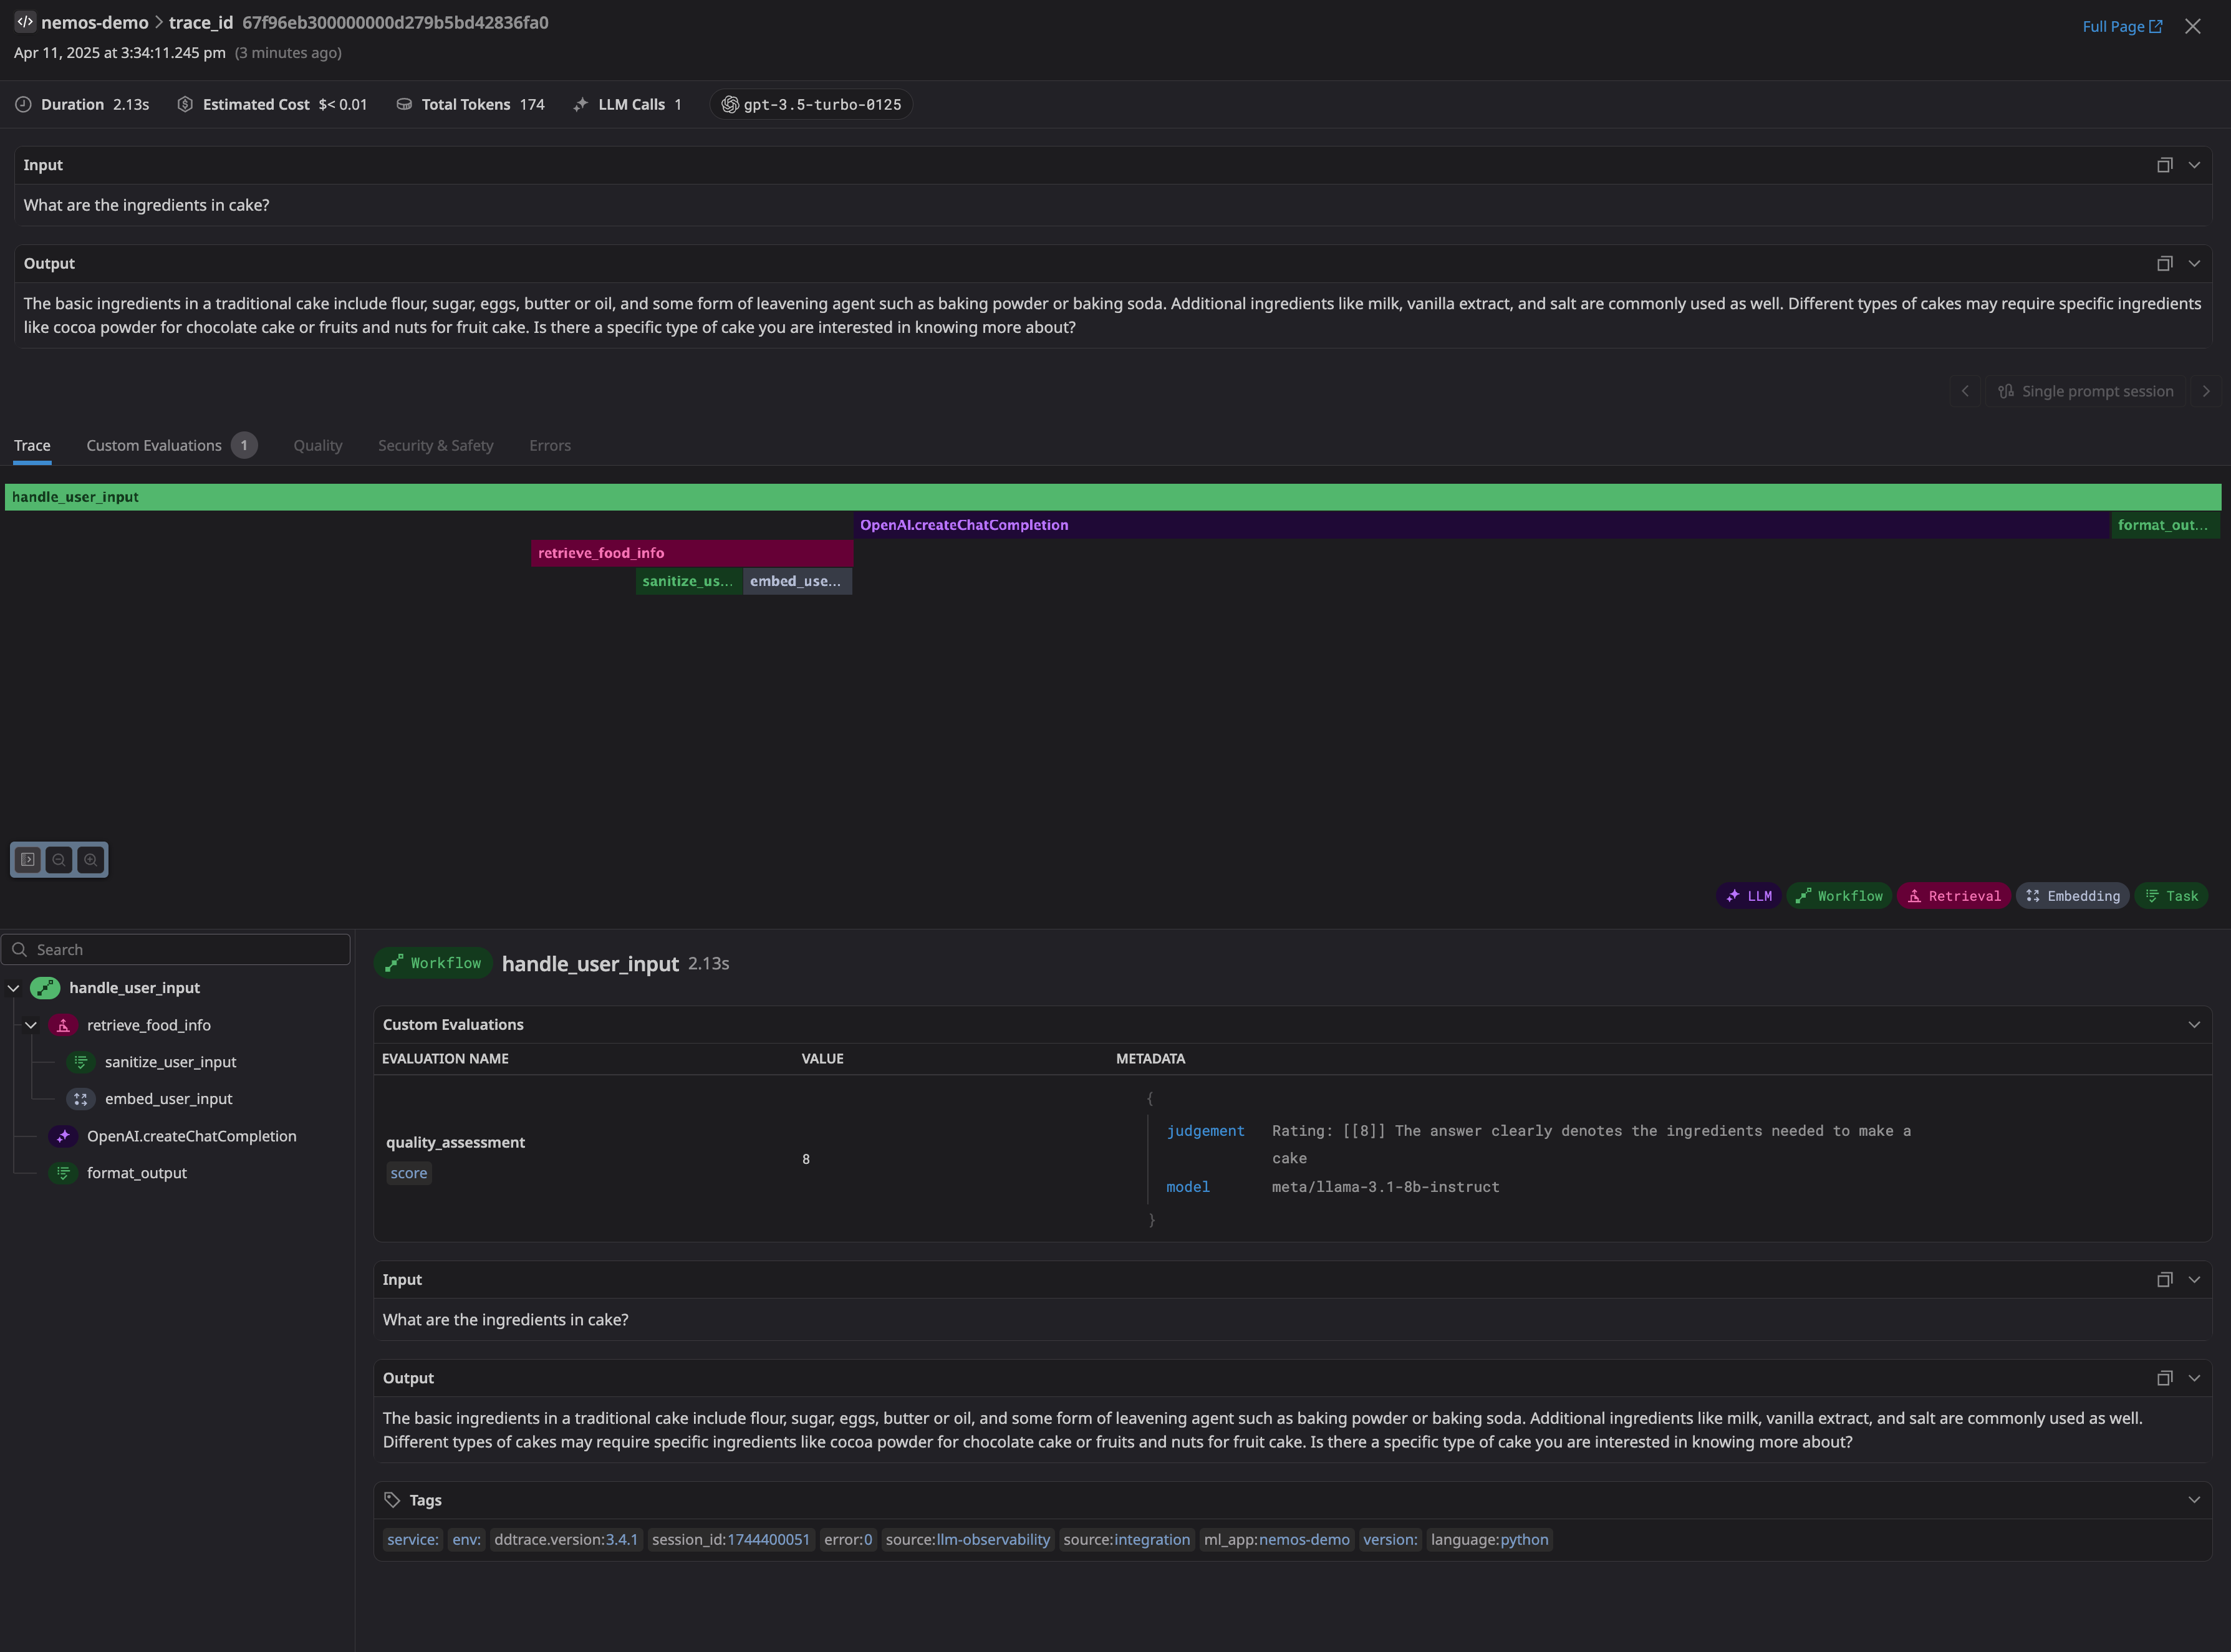Select the OpenAI.createChatCompletion span bar
Image resolution: width=2231 pixels, height=1652 pixels.
coord(1480,525)
